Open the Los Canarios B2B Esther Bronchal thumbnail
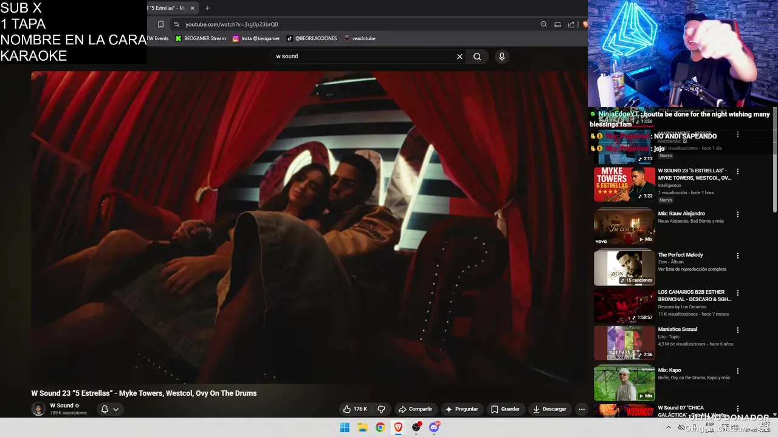Image resolution: width=778 pixels, height=437 pixels. click(x=624, y=305)
